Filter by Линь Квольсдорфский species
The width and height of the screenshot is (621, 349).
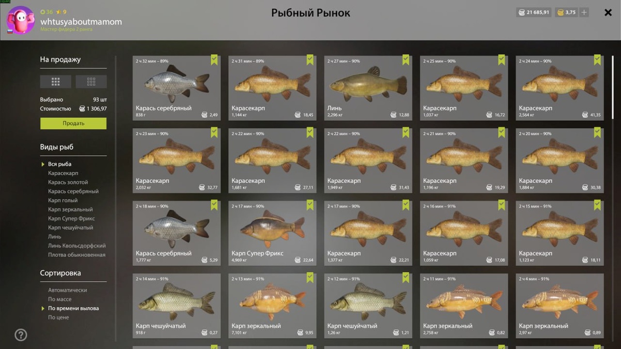click(x=77, y=246)
